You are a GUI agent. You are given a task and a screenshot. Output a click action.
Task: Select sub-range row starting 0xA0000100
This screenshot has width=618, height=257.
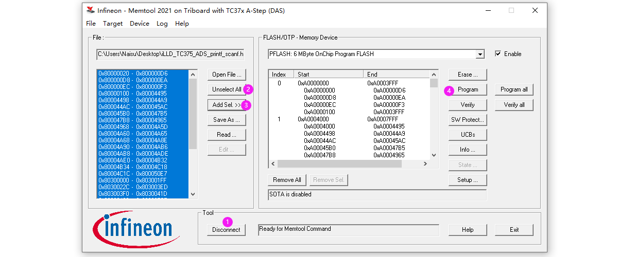(349, 112)
